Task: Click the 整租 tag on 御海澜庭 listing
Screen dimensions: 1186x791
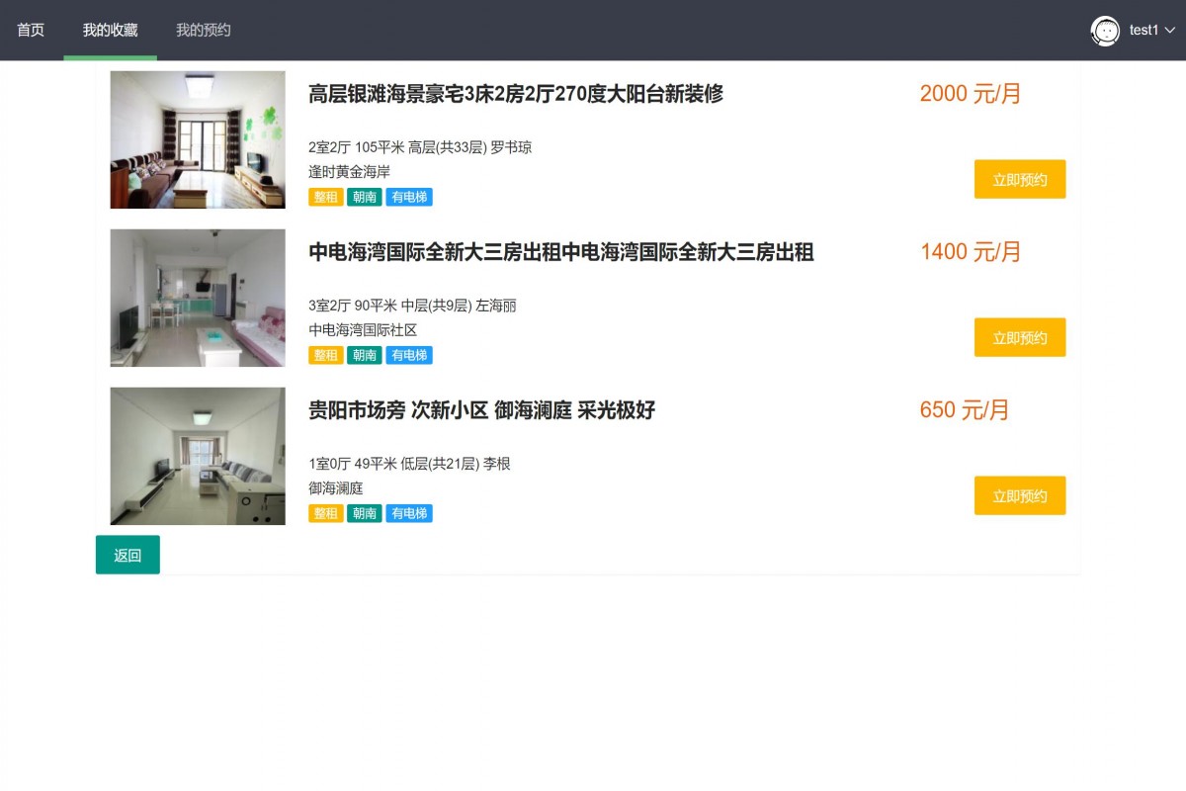Action: [325, 513]
